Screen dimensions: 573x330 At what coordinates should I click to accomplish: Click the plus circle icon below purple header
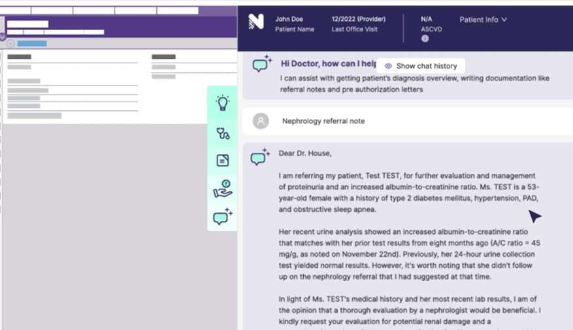click(x=10, y=44)
